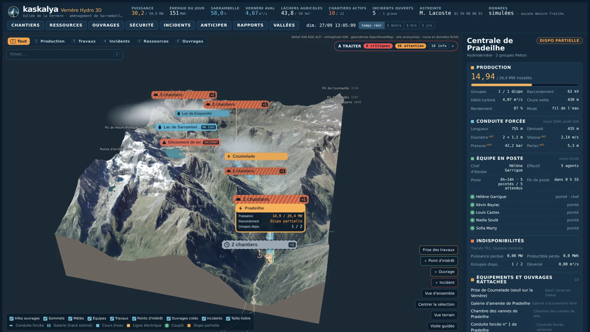Click the slash shortcut badge in the filter box

pos(117,54)
